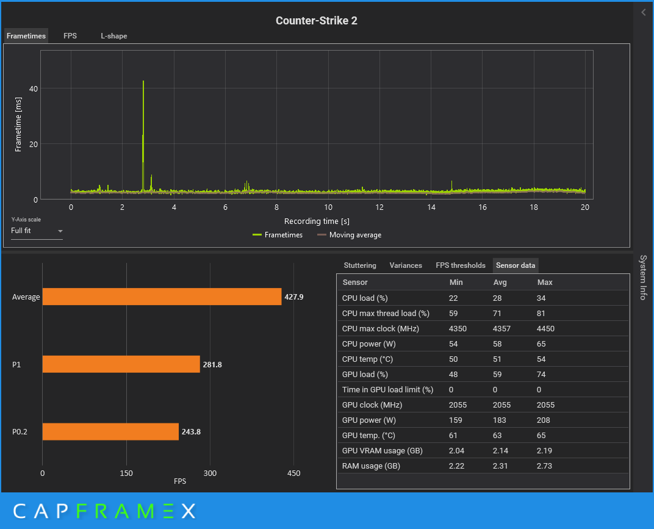Open the Stuttering tab

click(360, 265)
